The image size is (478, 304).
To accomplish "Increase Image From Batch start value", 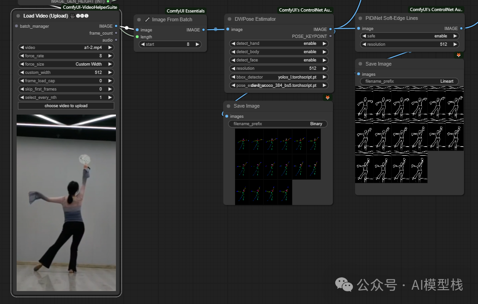I will (197, 44).
